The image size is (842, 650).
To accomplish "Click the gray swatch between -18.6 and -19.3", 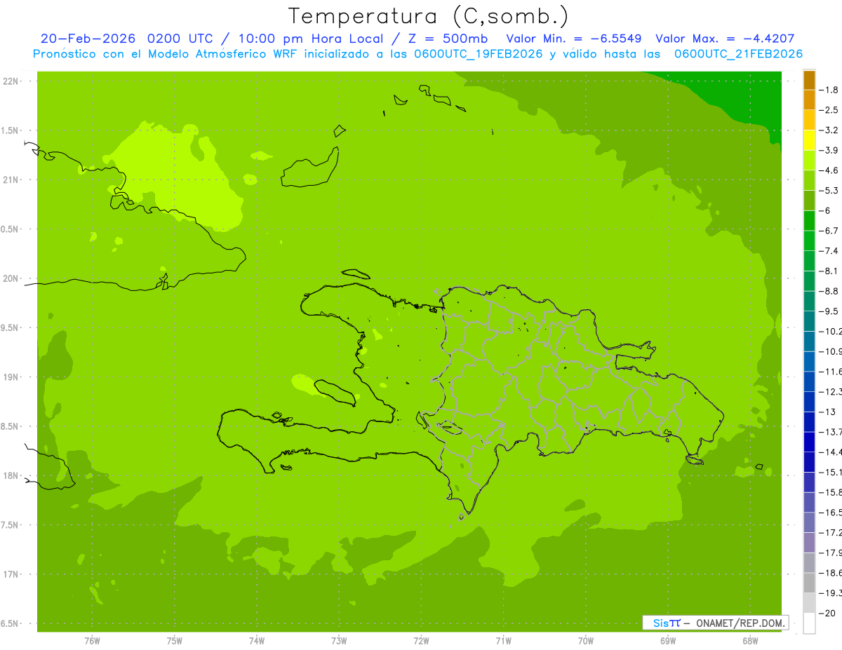I will point(809,583).
